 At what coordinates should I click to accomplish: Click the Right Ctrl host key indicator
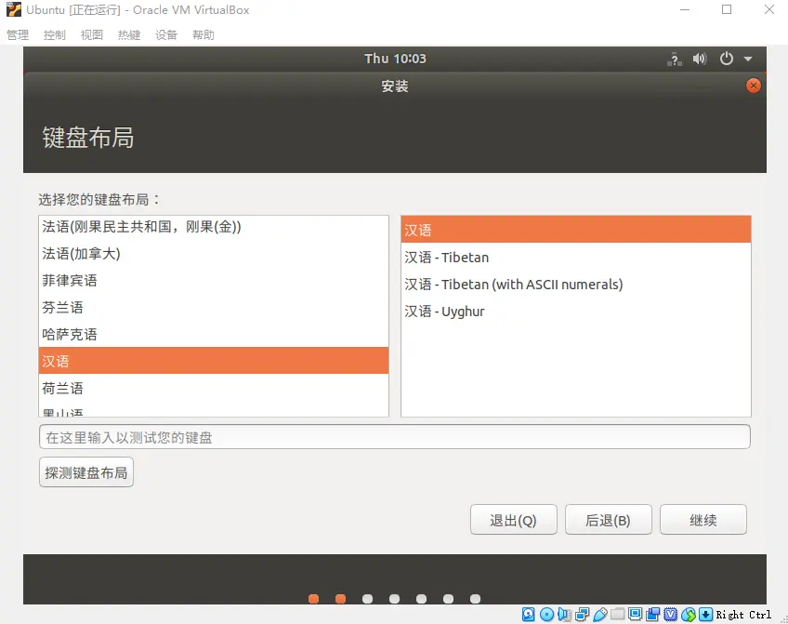click(743, 615)
